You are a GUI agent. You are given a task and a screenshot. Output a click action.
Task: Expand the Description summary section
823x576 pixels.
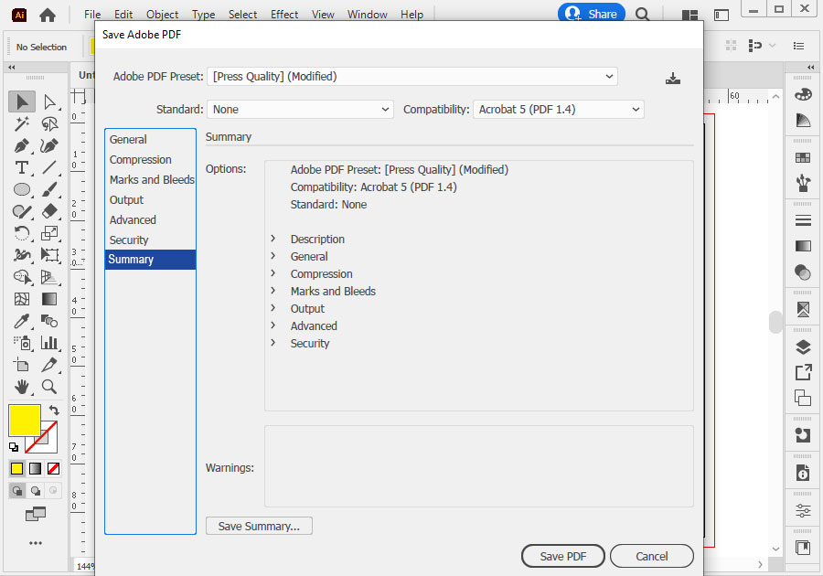click(x=273, y=239)
